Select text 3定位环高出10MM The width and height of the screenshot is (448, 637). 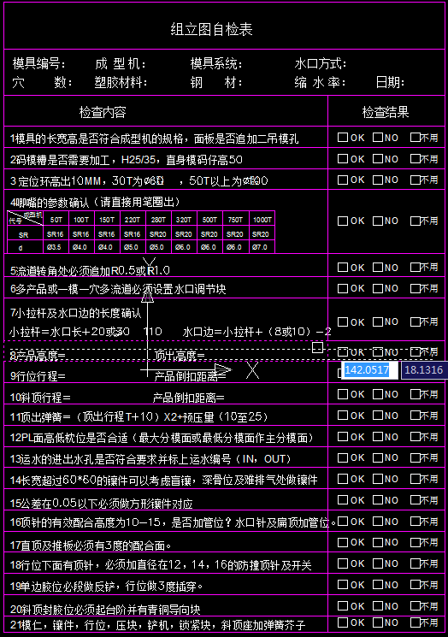pyautogui.click(x=56, y=181)
